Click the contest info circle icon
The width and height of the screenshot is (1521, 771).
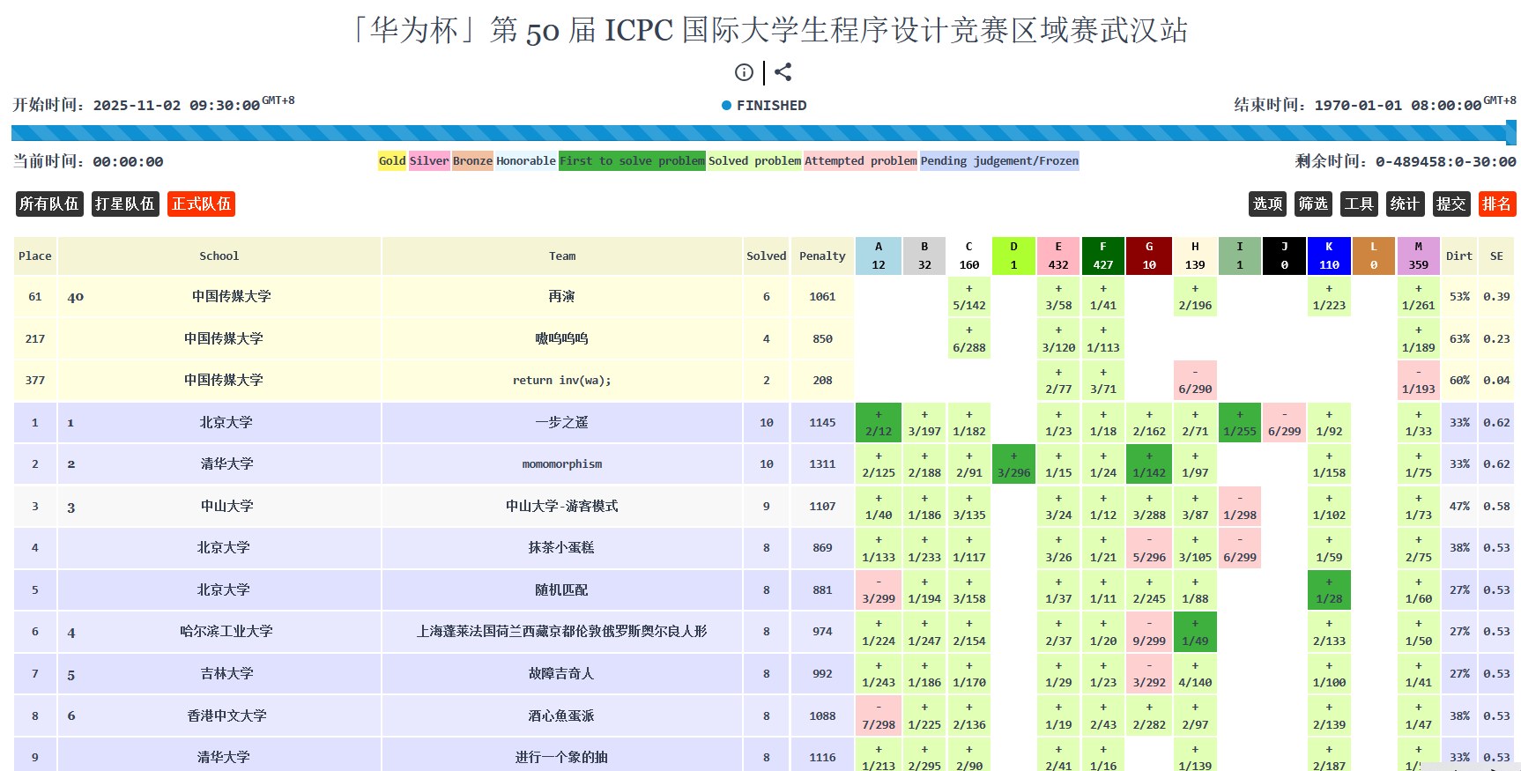pyautogui.click(x=744, y=72)
